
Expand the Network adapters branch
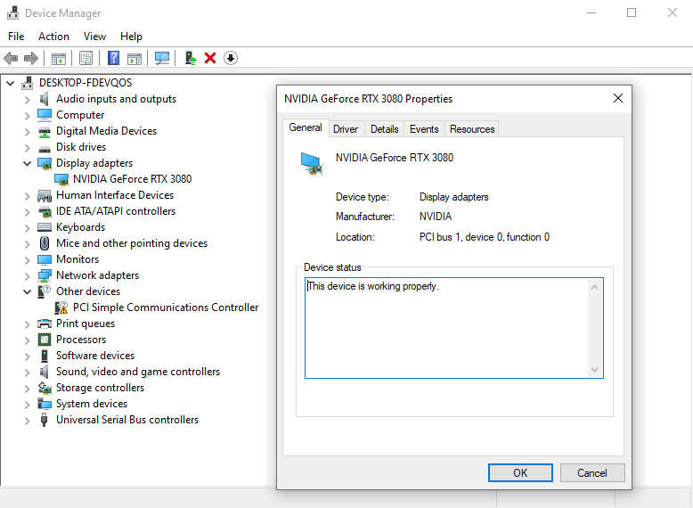click(27, 276)
